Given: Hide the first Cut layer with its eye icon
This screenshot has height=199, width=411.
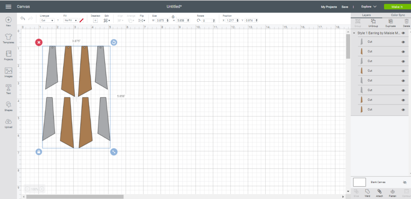Looking at the screenshot, I should (x=403, y=42).
